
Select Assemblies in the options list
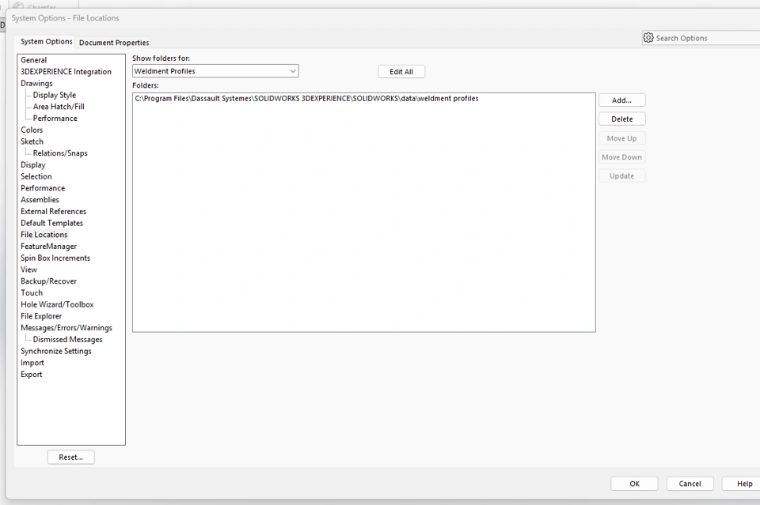click(x=40, y=200)
